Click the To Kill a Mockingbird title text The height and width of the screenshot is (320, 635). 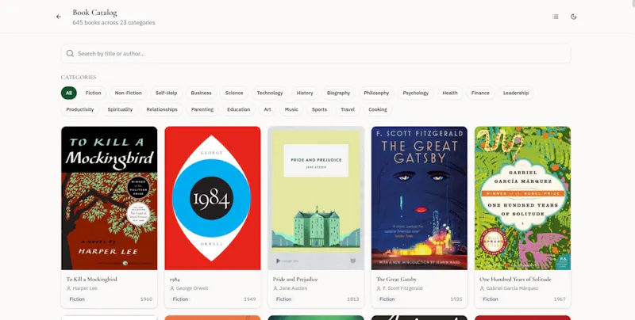pos(91,279)
